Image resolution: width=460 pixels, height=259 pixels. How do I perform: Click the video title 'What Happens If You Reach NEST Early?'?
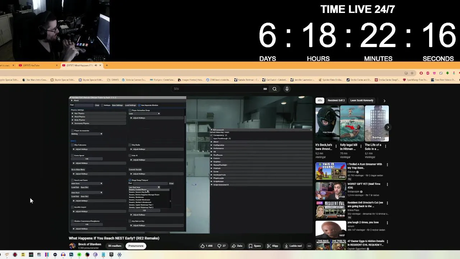click(x=114, y=238)
